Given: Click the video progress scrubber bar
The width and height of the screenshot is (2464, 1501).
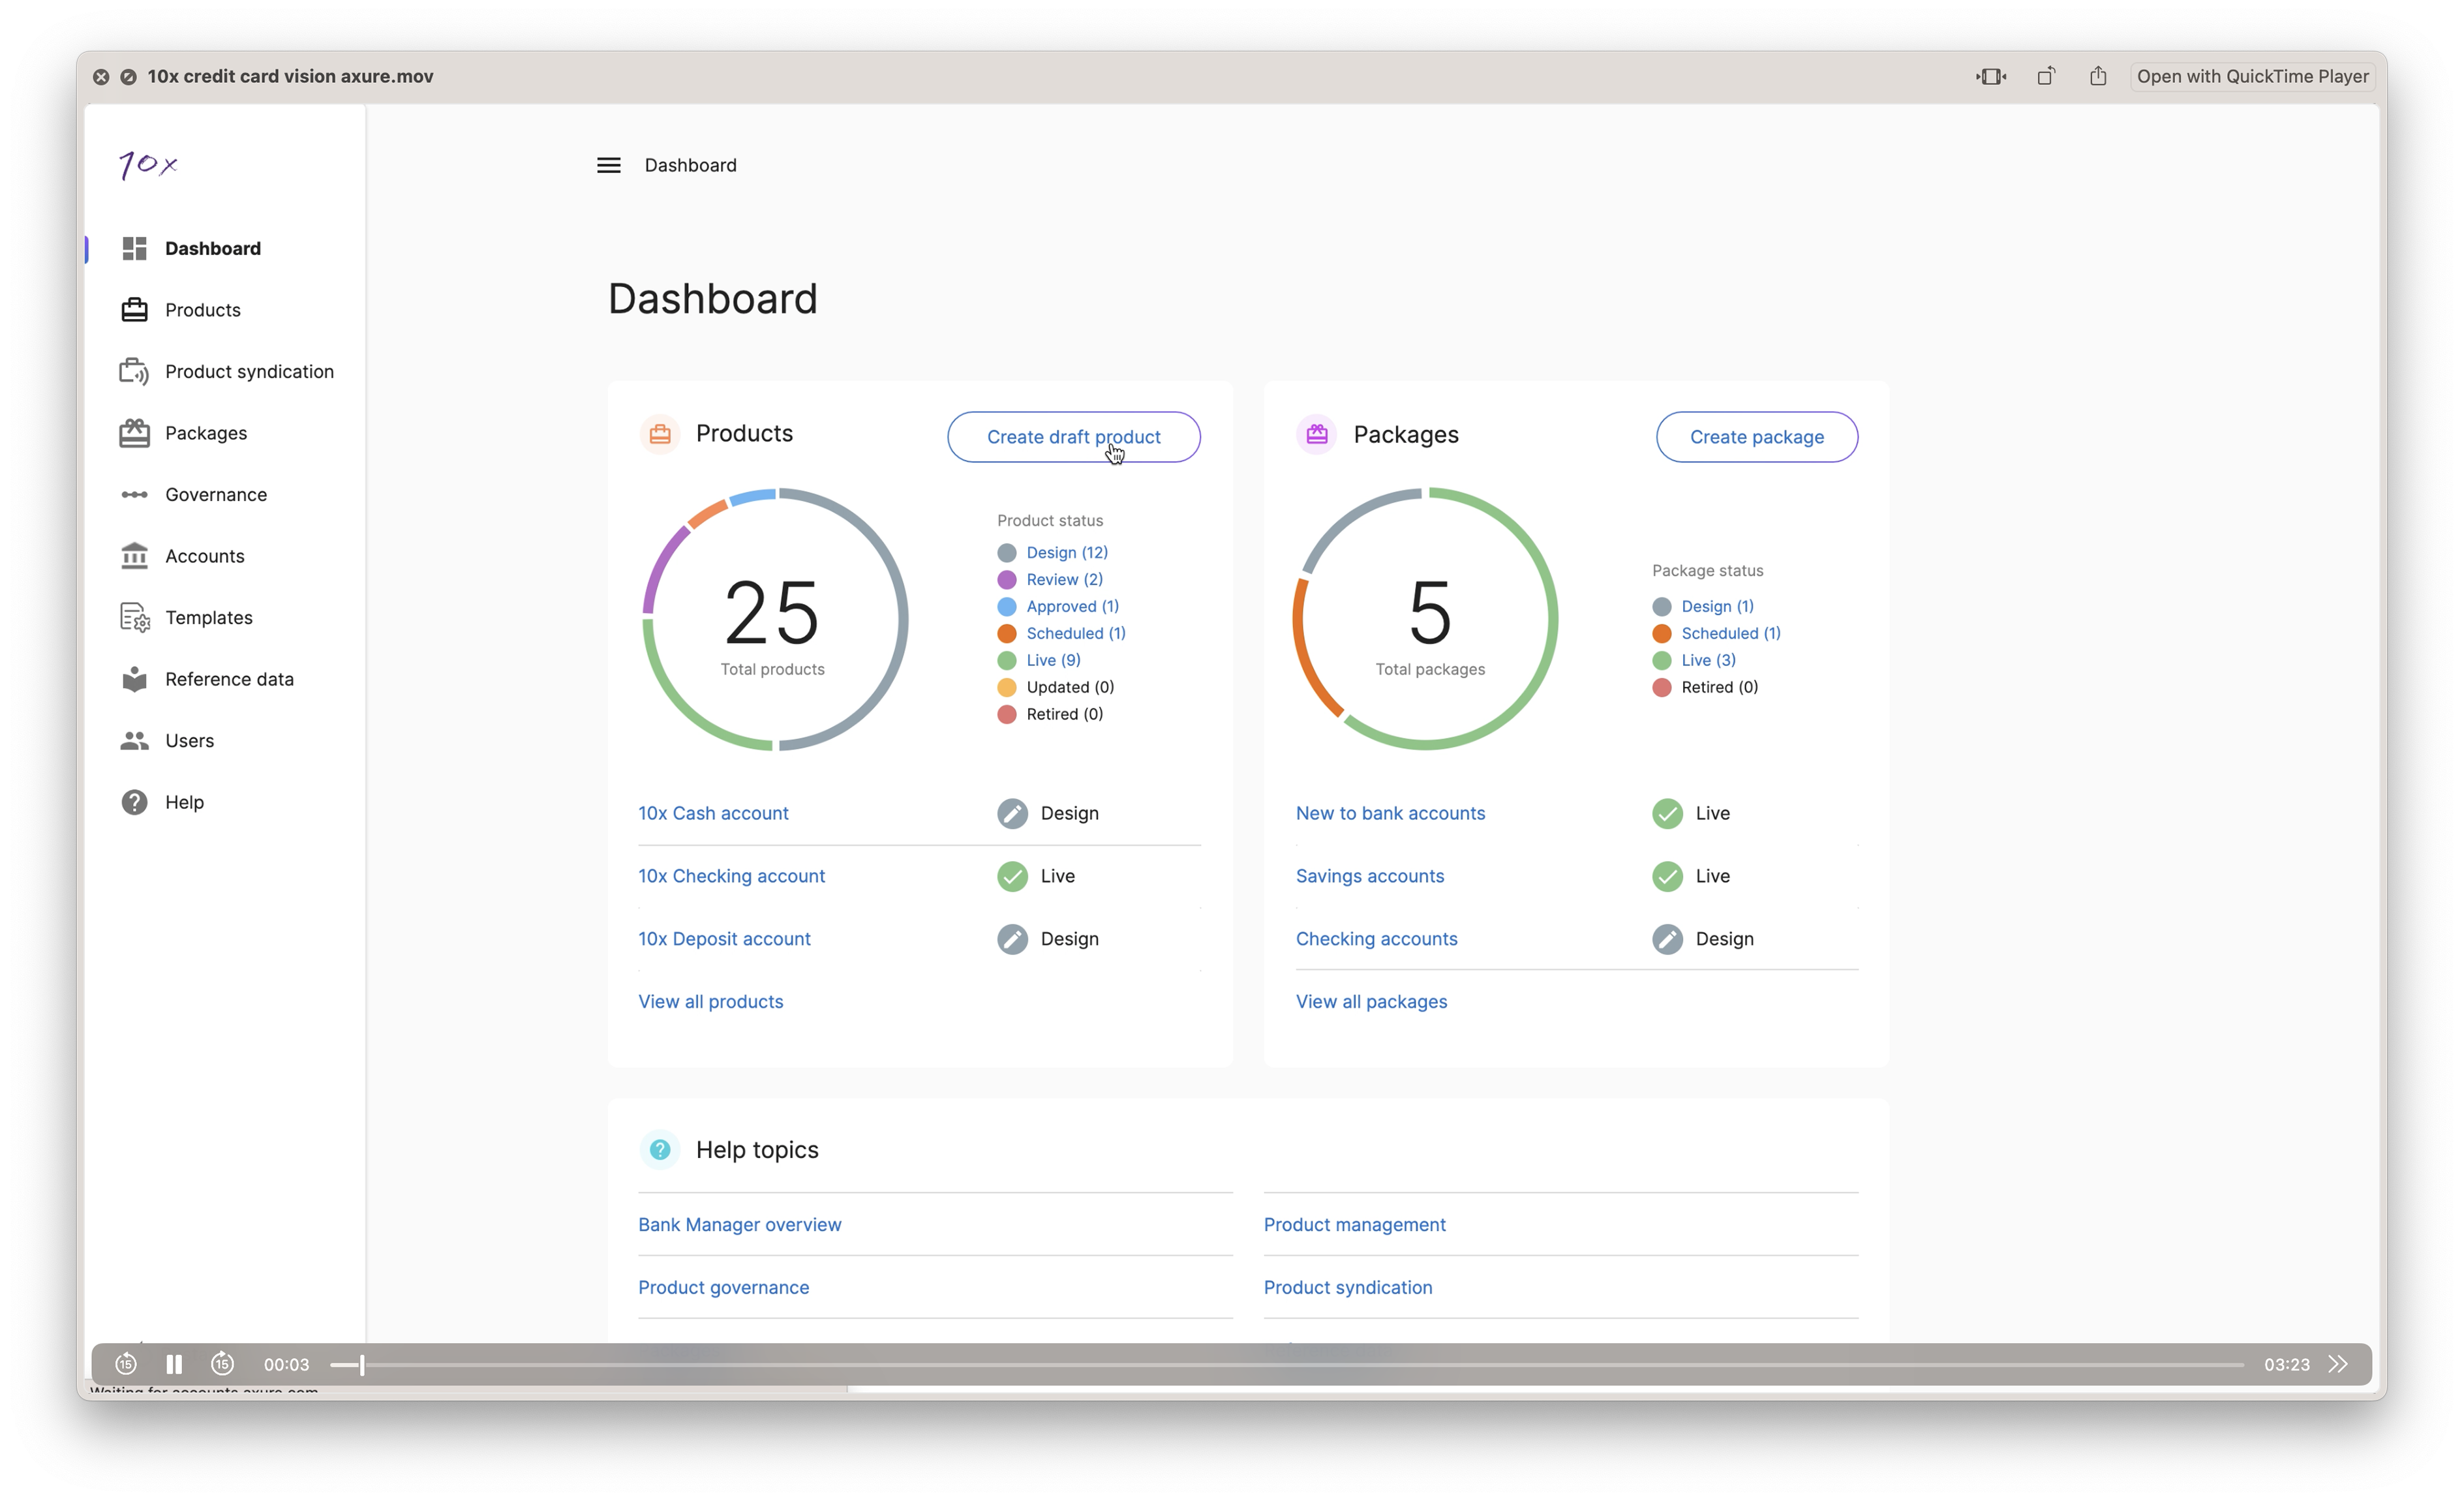Looking at the screenshot, I should [1300, 1364].
